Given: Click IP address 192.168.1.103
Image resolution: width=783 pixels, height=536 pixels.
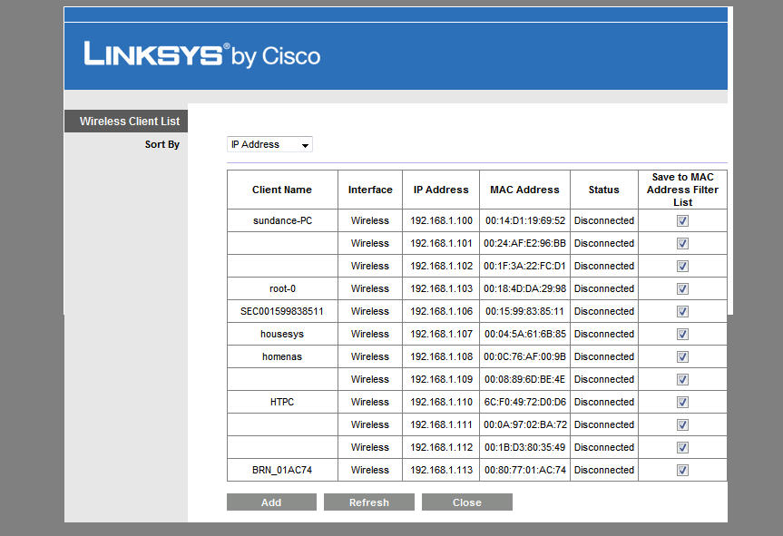Looking at the screenshot, I should point(441,288).
